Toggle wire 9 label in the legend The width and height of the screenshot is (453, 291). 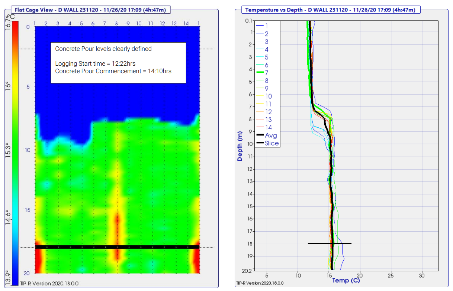(267, 89)
